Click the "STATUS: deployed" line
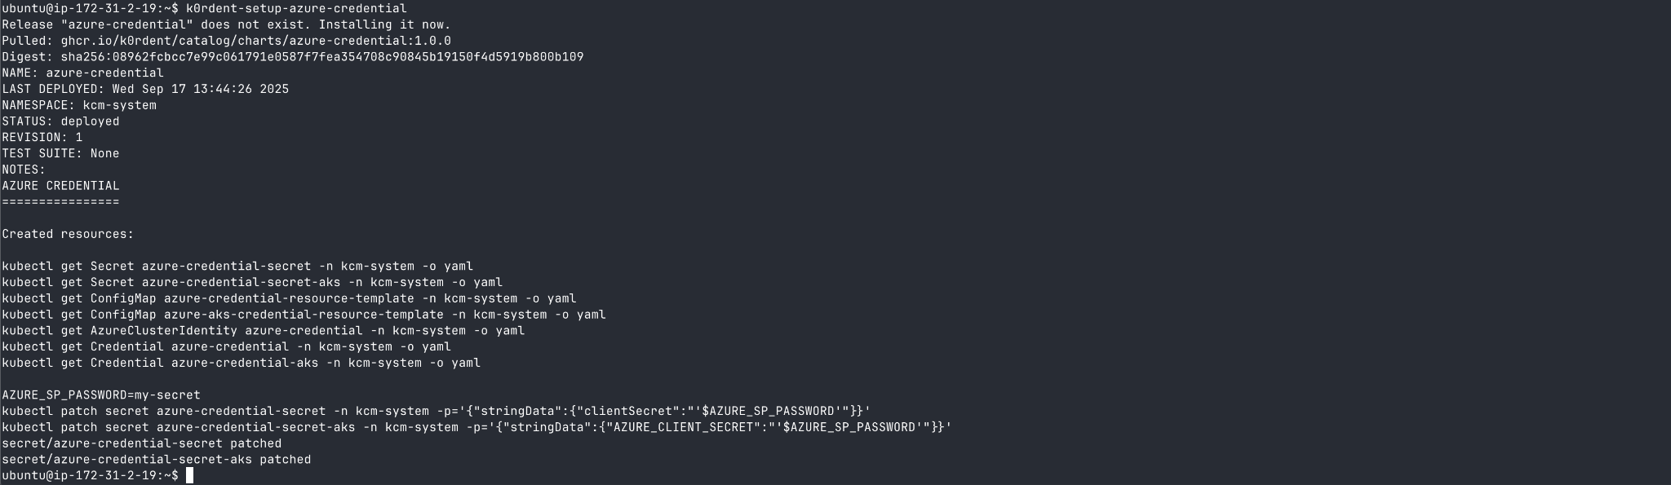 point(60,121)
